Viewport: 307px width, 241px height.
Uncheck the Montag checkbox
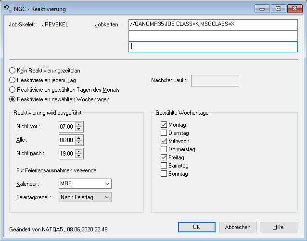[164, 125]
